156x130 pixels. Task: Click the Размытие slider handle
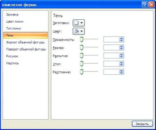coord(82,56)
